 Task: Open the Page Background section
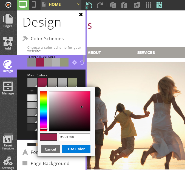46,163
